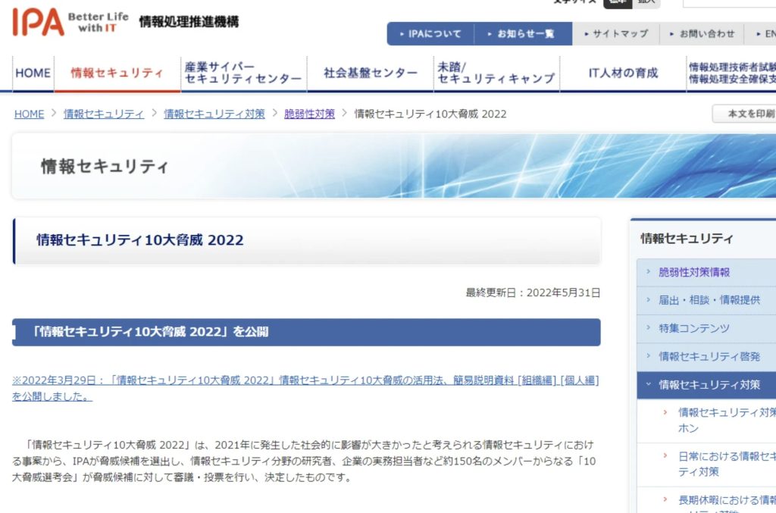Select the 情報セキュリティ navigation tab
The image size is (776, 513).
pos(117,74)
